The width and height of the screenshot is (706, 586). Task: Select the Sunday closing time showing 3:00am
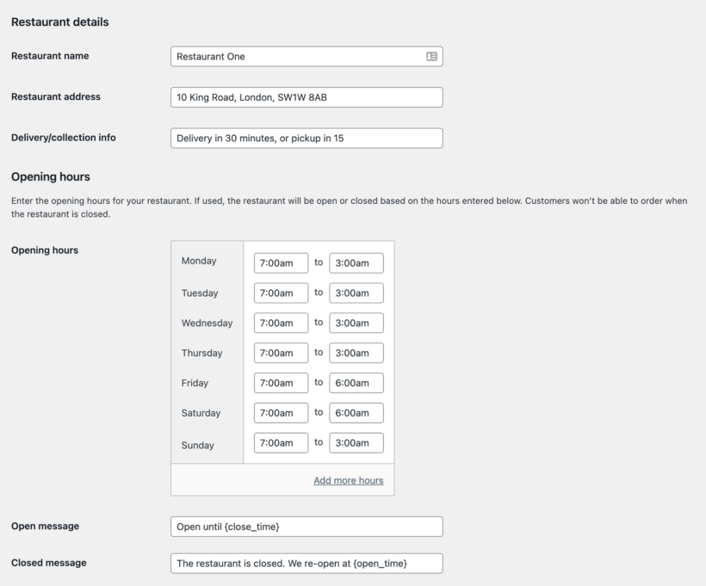[356, 442]
